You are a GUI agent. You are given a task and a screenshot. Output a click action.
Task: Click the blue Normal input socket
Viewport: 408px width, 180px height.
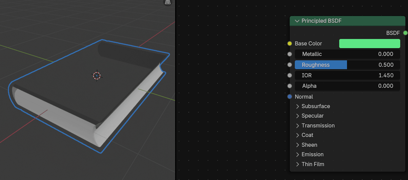tap(289, 97)
